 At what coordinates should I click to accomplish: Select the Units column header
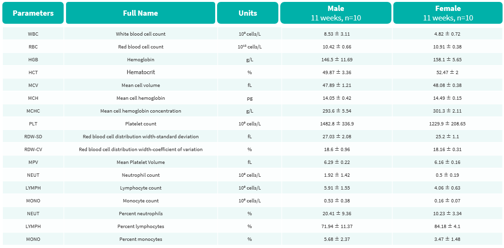click(248, 13)
